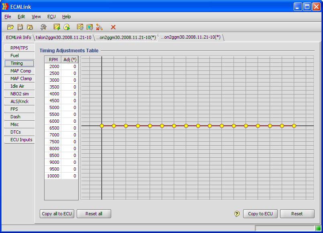Open the yellow help question mark
The image size is (323, 233).
237,214
